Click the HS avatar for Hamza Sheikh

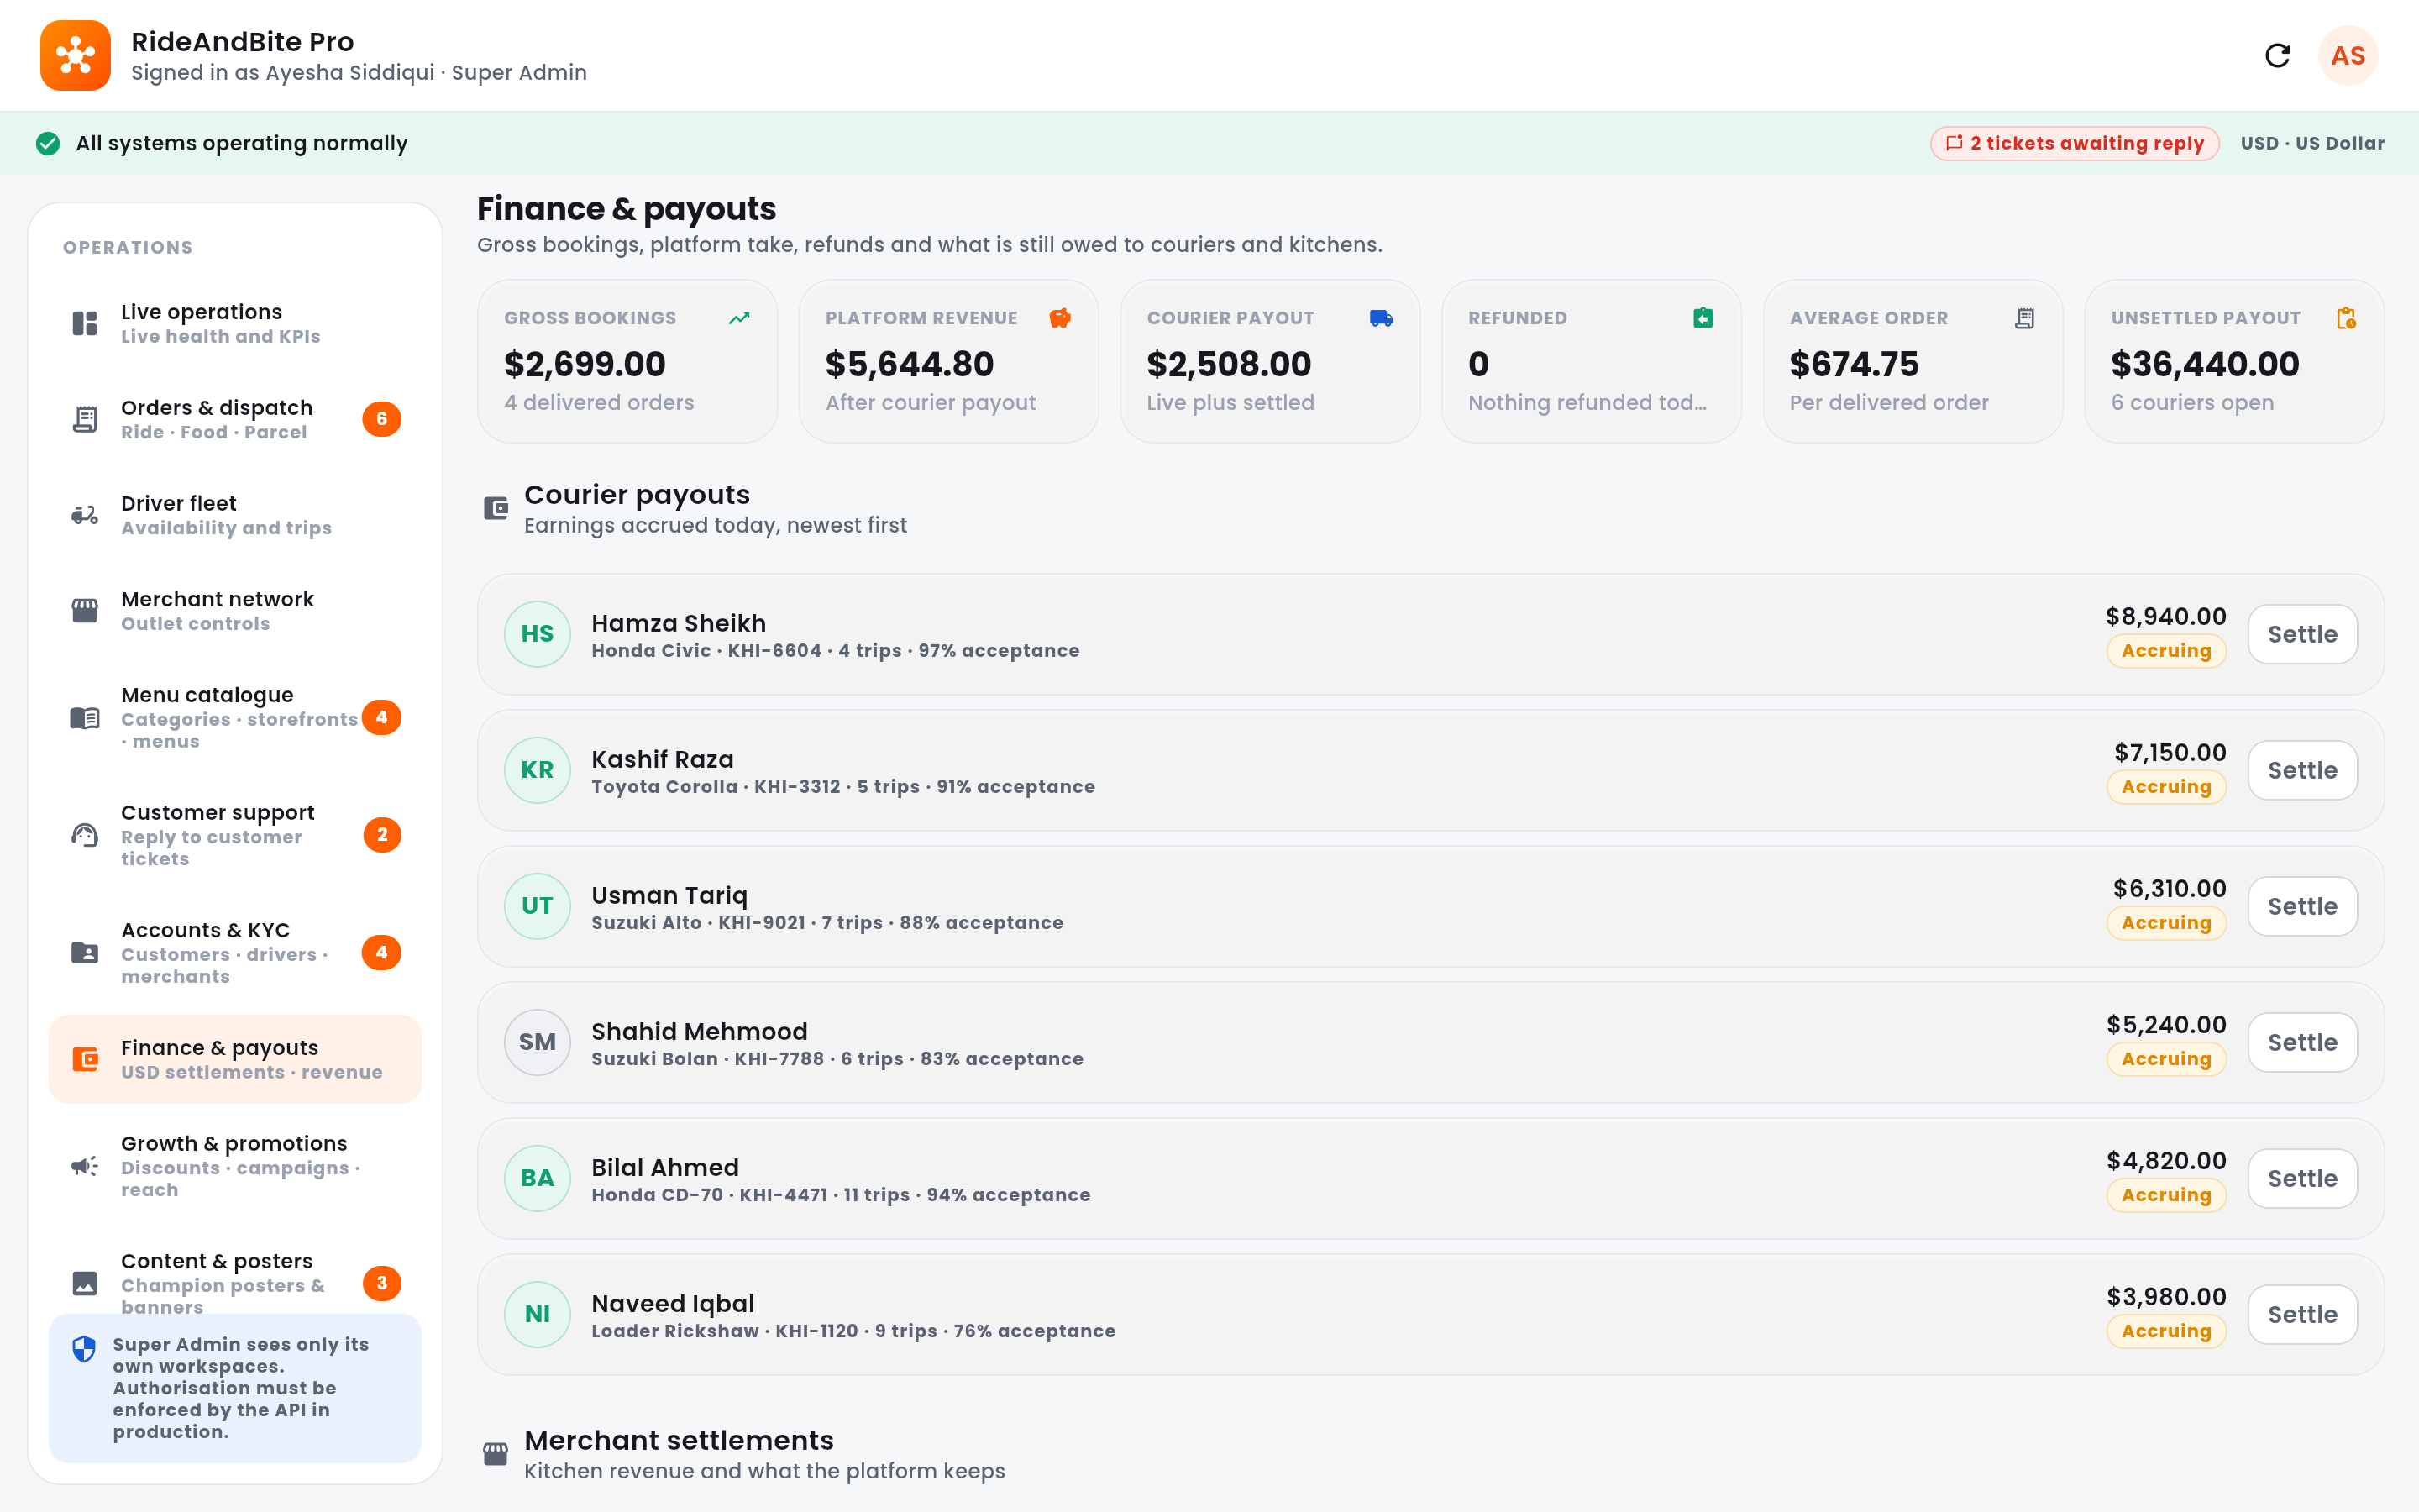click(x=537, y=634)
